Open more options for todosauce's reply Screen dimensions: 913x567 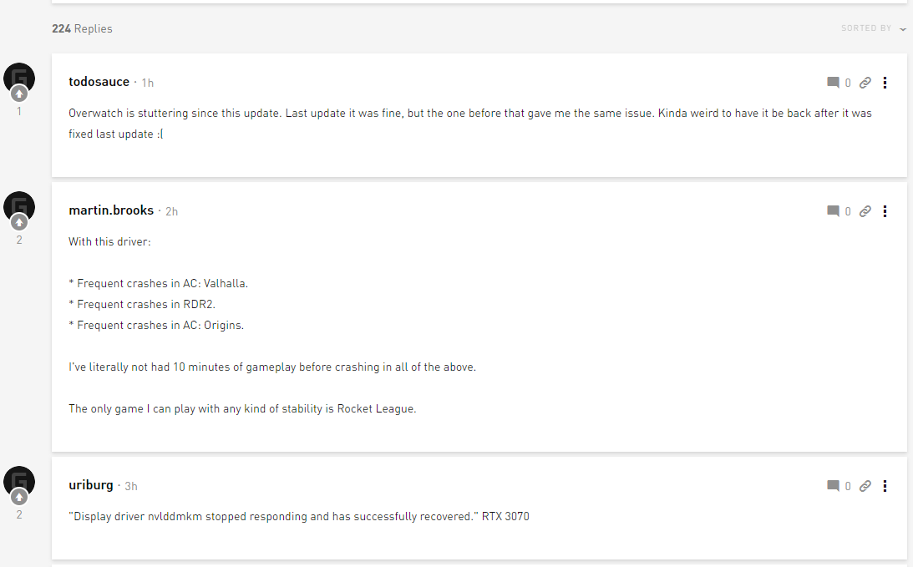[885, 83]
